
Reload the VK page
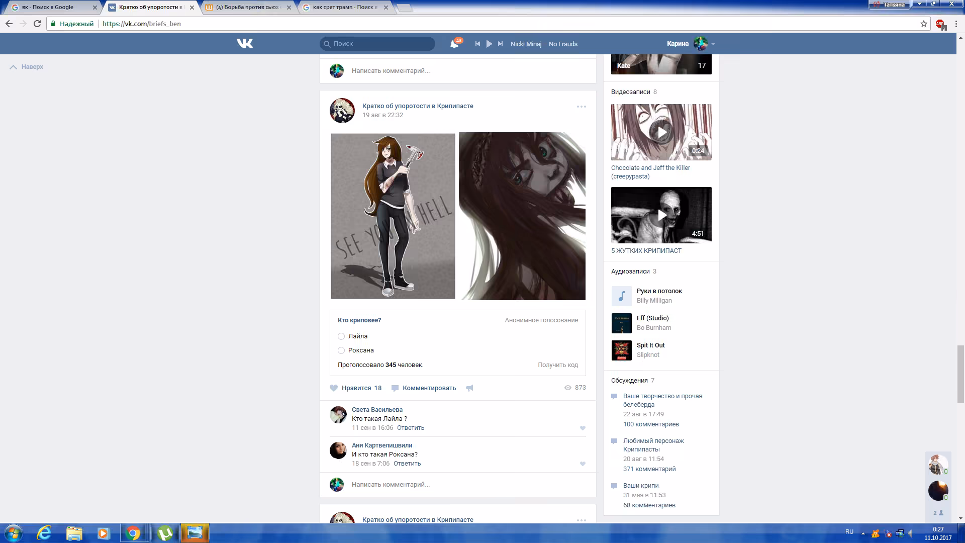(x=37, y=24)
